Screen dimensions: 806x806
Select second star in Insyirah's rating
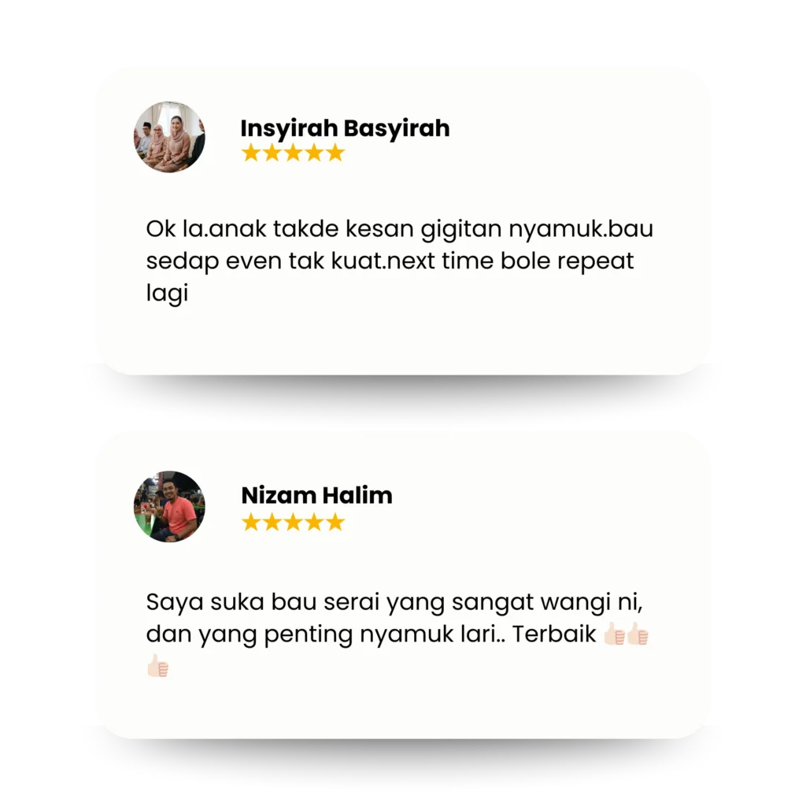click(272, 153)
